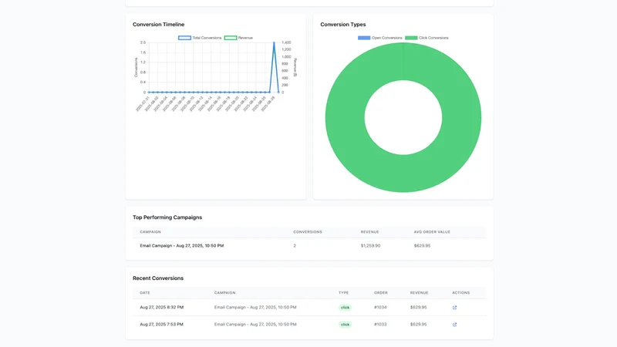The width and height of the screenshot is (617, 347).
Task: Click the Avg Order Value column header
Action: click(x=432, y=232)
